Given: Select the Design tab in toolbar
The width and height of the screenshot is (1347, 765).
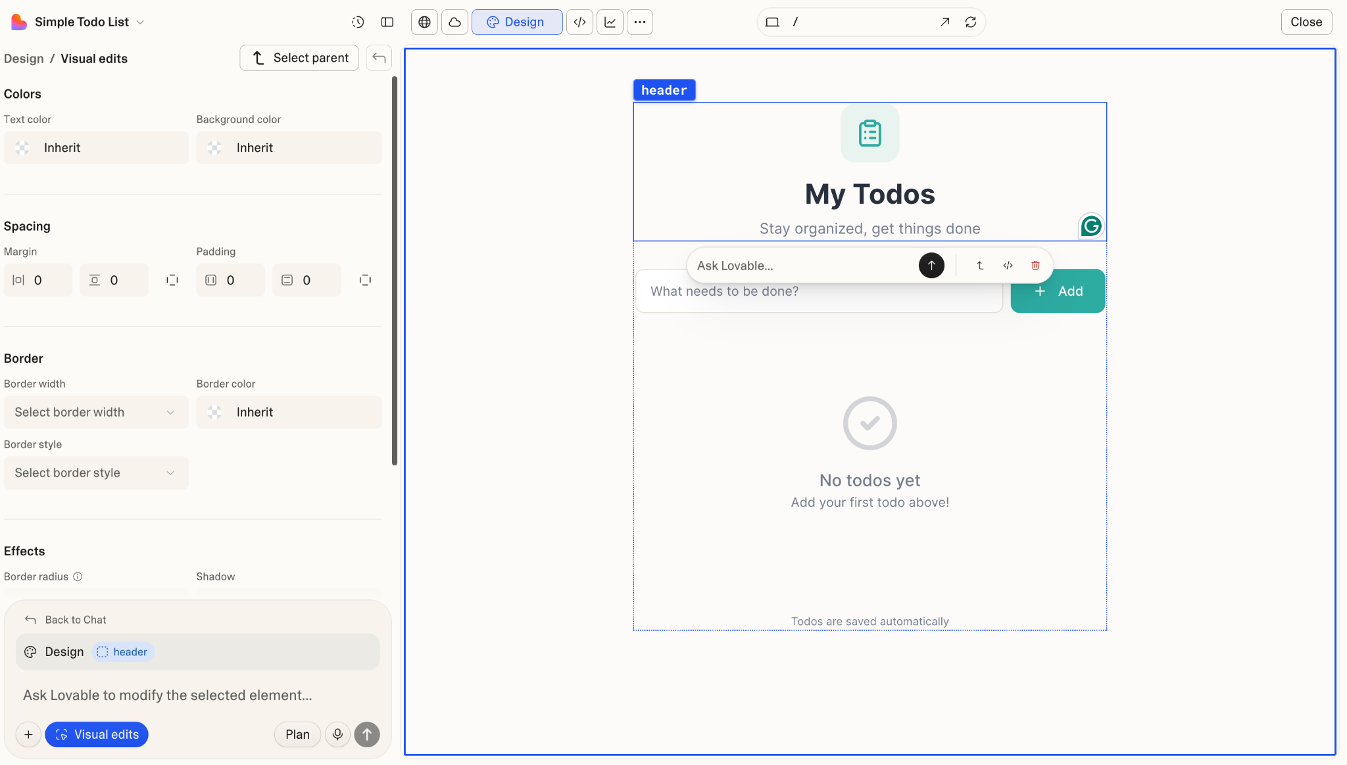Looking at the screenshot, I should (516, 22).
